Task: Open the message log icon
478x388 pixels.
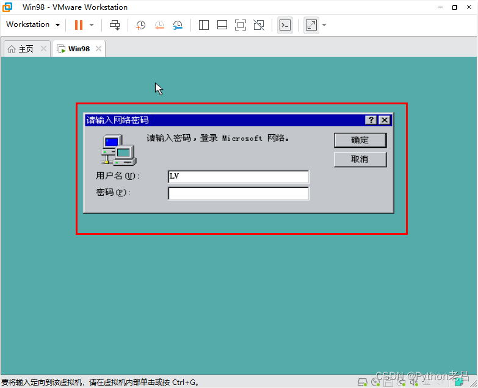Action: pos(459,382)
